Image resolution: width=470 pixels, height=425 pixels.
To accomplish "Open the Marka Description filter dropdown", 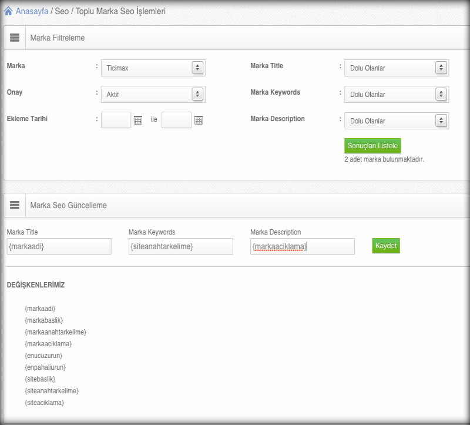I will coord(397,121).
